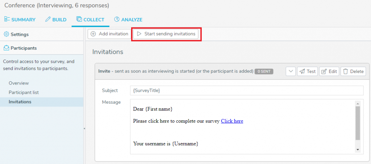The height and width of the screenshot is (164, 371).
Task: Click the trash can Delete icon
Action: pyautogui.click(x=345, y=71)
